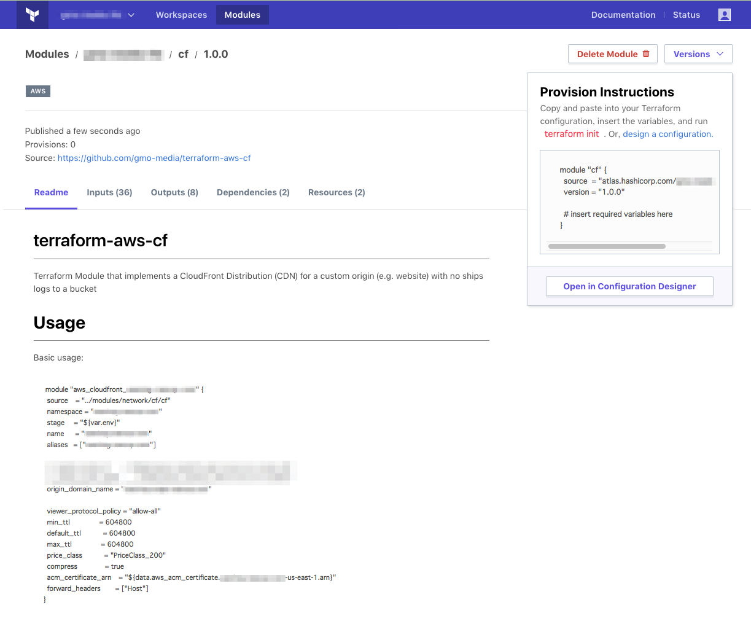View the Dependencies (2) tab

(253, 192)
